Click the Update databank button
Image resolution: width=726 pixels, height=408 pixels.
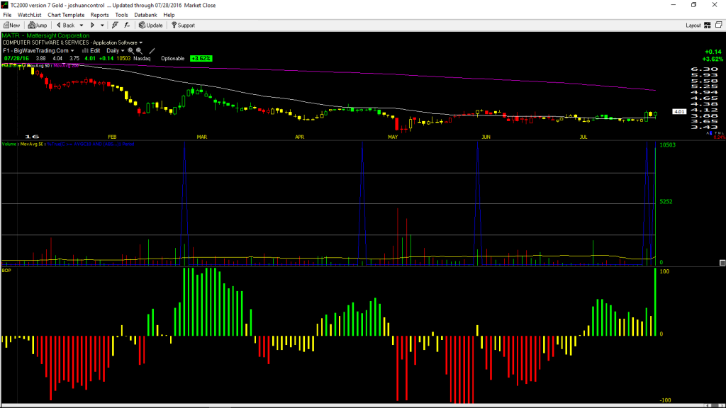(x=151, y=25)
